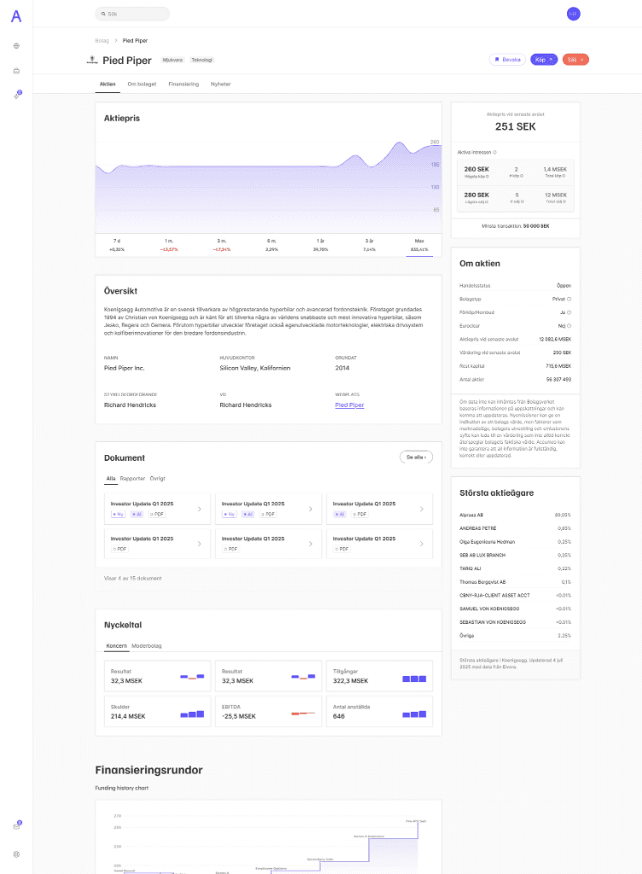Click the bottom-most sidebar circular icon
Viewport: 642px width, 874px height.
click(x=16, y=854)
